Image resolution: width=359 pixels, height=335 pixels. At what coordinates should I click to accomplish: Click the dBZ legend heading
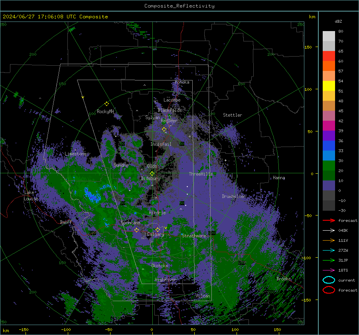click(x=338, y=21)
